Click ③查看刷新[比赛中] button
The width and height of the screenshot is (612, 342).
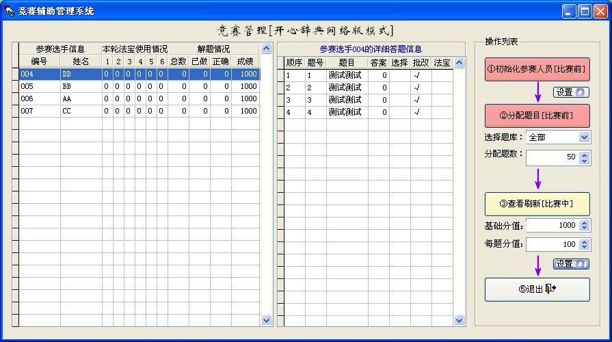[x=537, y=204]
